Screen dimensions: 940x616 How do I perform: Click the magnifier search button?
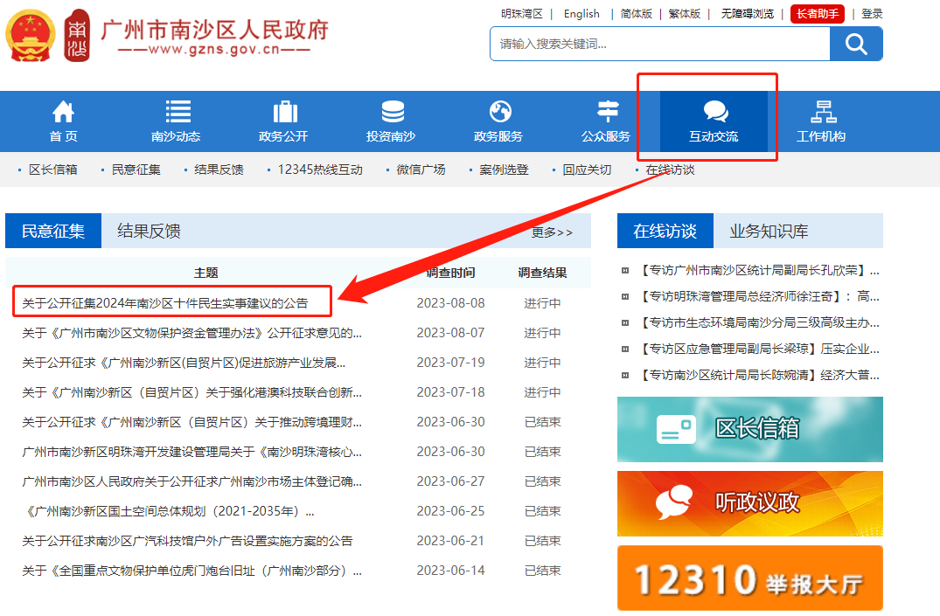point(856,44)
